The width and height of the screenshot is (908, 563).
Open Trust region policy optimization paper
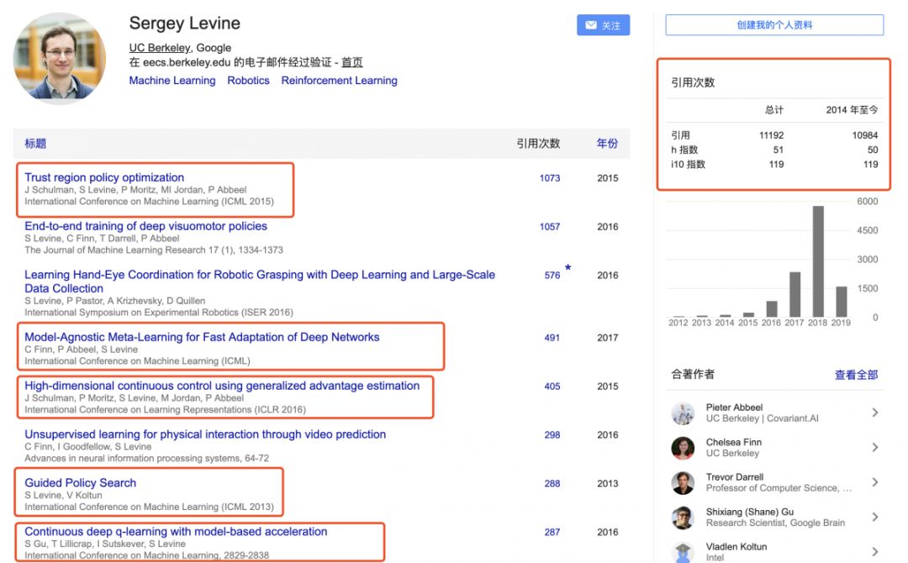[104, 177]
